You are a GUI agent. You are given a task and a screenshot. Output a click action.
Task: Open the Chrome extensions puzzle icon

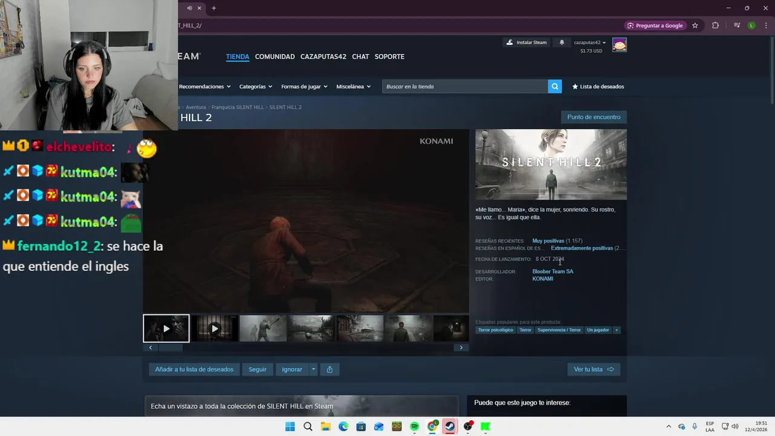coord(715,25)
